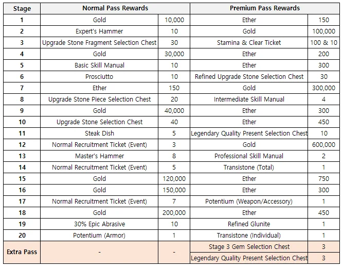
Task: Click the Professional Skill Manual cell
Action: click(249, 156)
